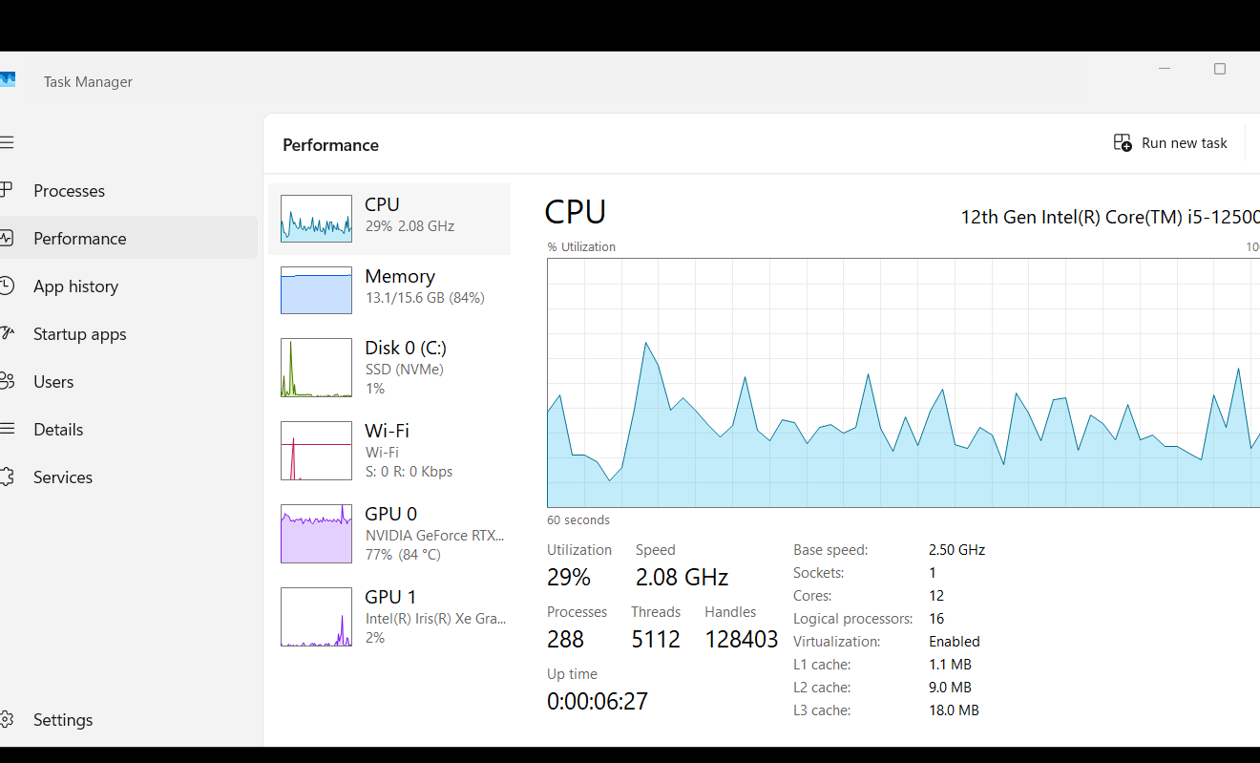Click the Details list icon
Viewport: 1260px width, 763px height.
(7, 429)
